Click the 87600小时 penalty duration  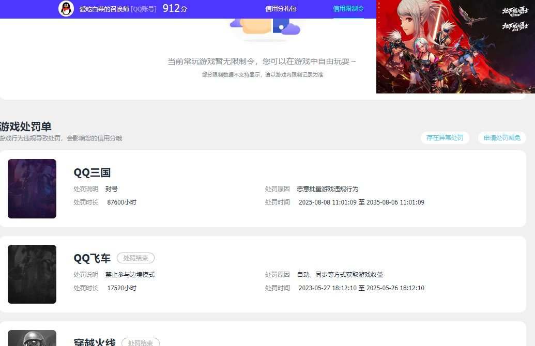coord(121,202)
